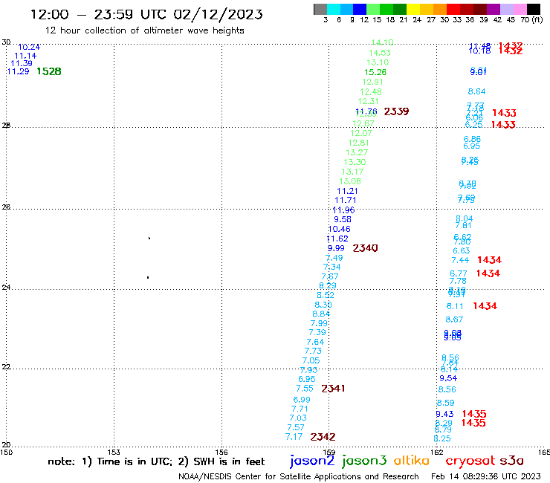Select the latitude axis label '22'
Screen dimensions: 550x483
(x=6, y=367)
